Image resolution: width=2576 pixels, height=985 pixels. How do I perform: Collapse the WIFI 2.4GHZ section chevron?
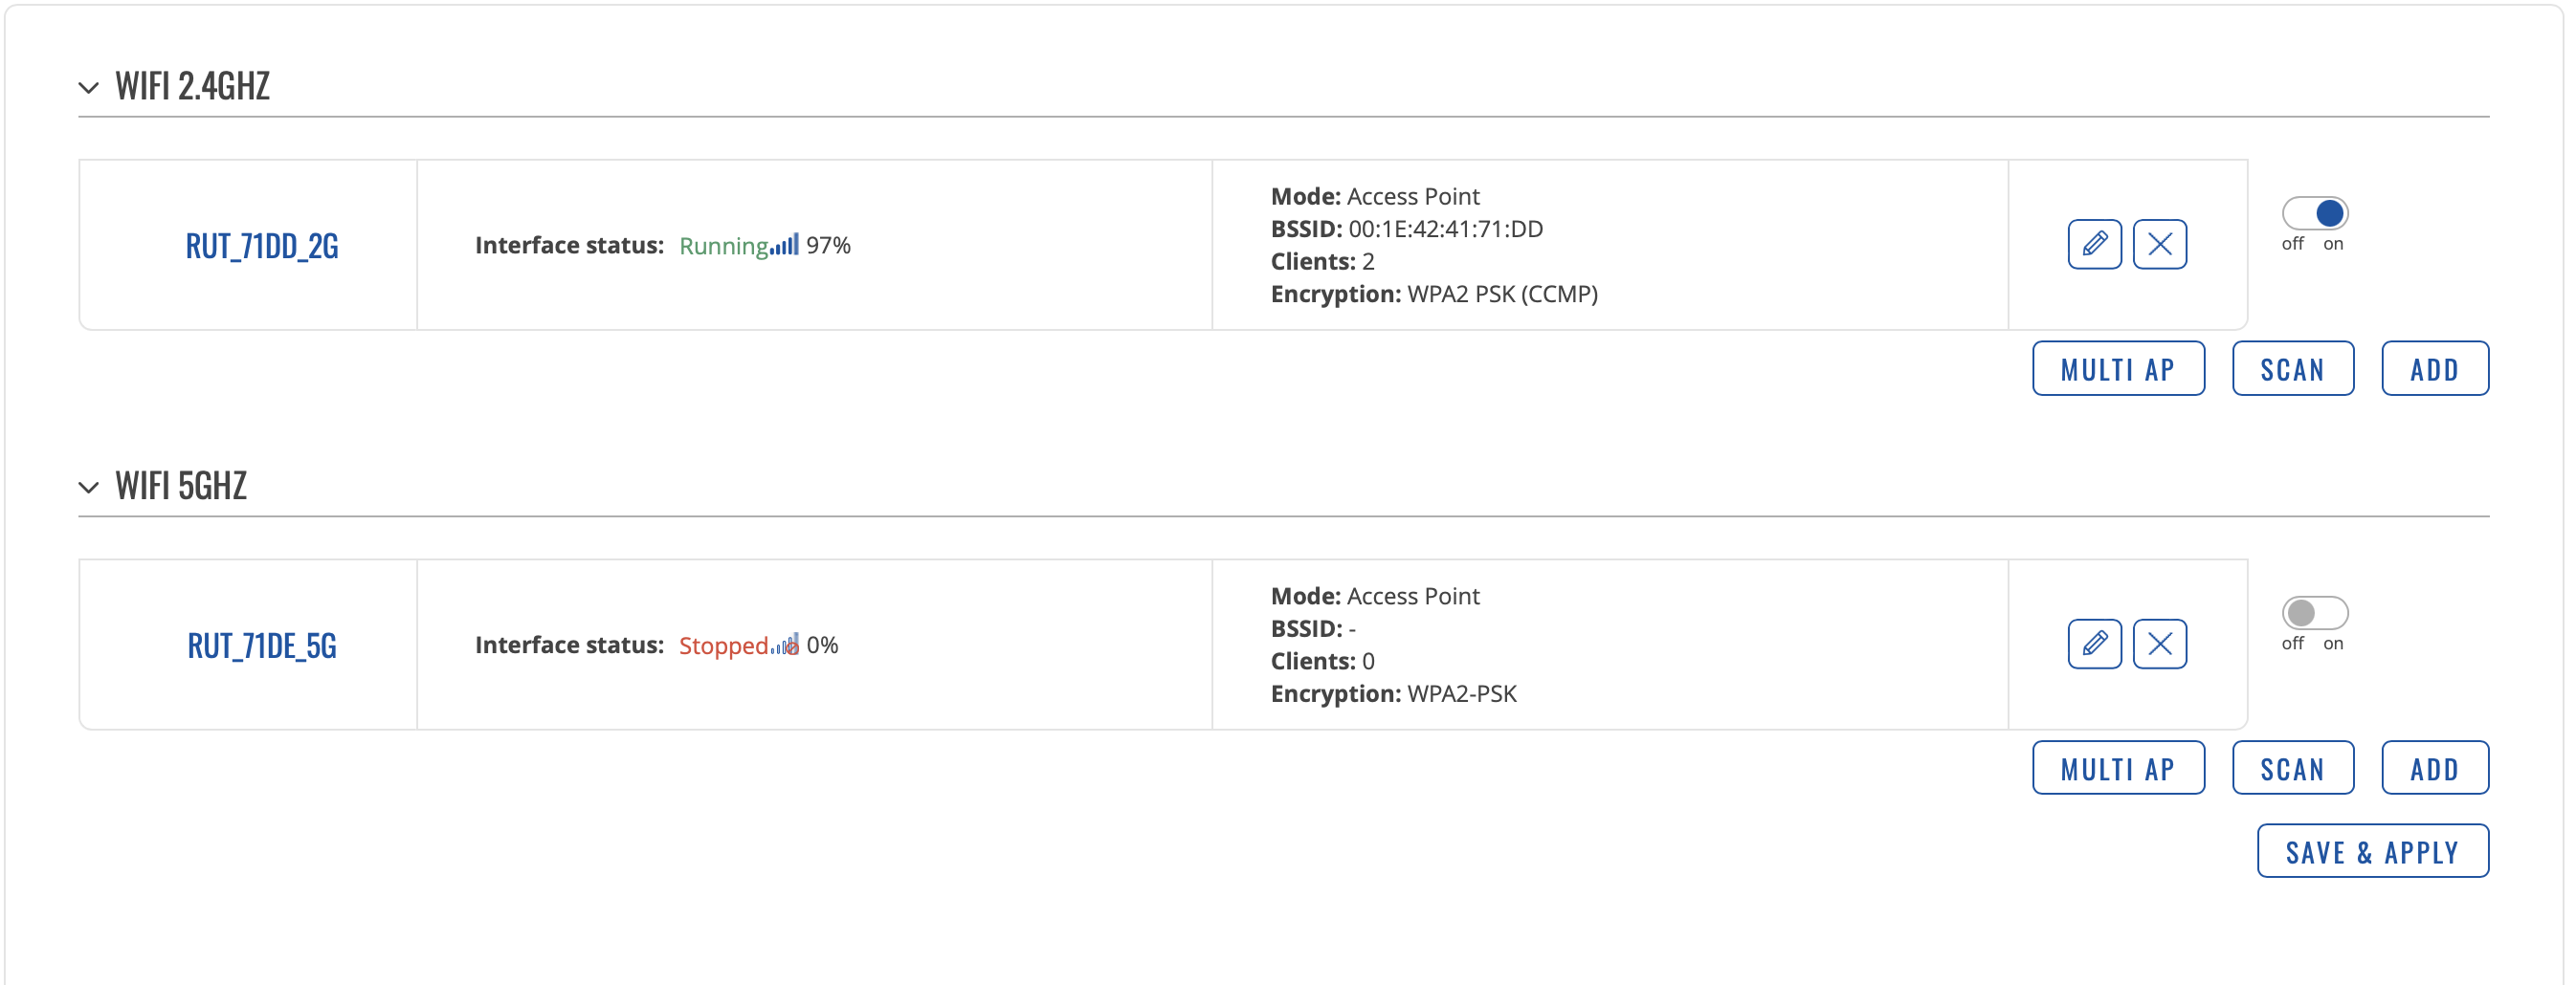point(89,88)
